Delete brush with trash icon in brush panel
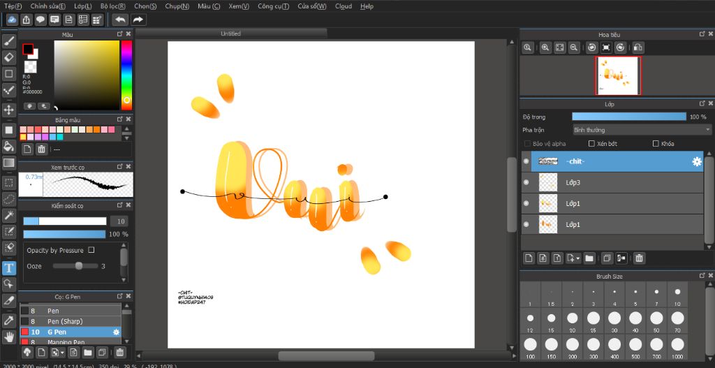 (119, 352)
